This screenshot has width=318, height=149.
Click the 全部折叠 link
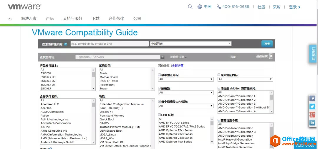click(x=178, y=66)
